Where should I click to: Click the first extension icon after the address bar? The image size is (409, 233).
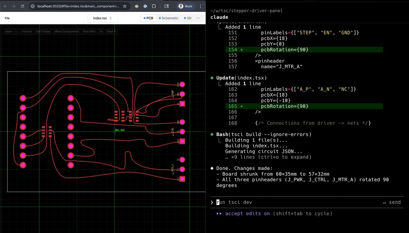coord(136,6)
